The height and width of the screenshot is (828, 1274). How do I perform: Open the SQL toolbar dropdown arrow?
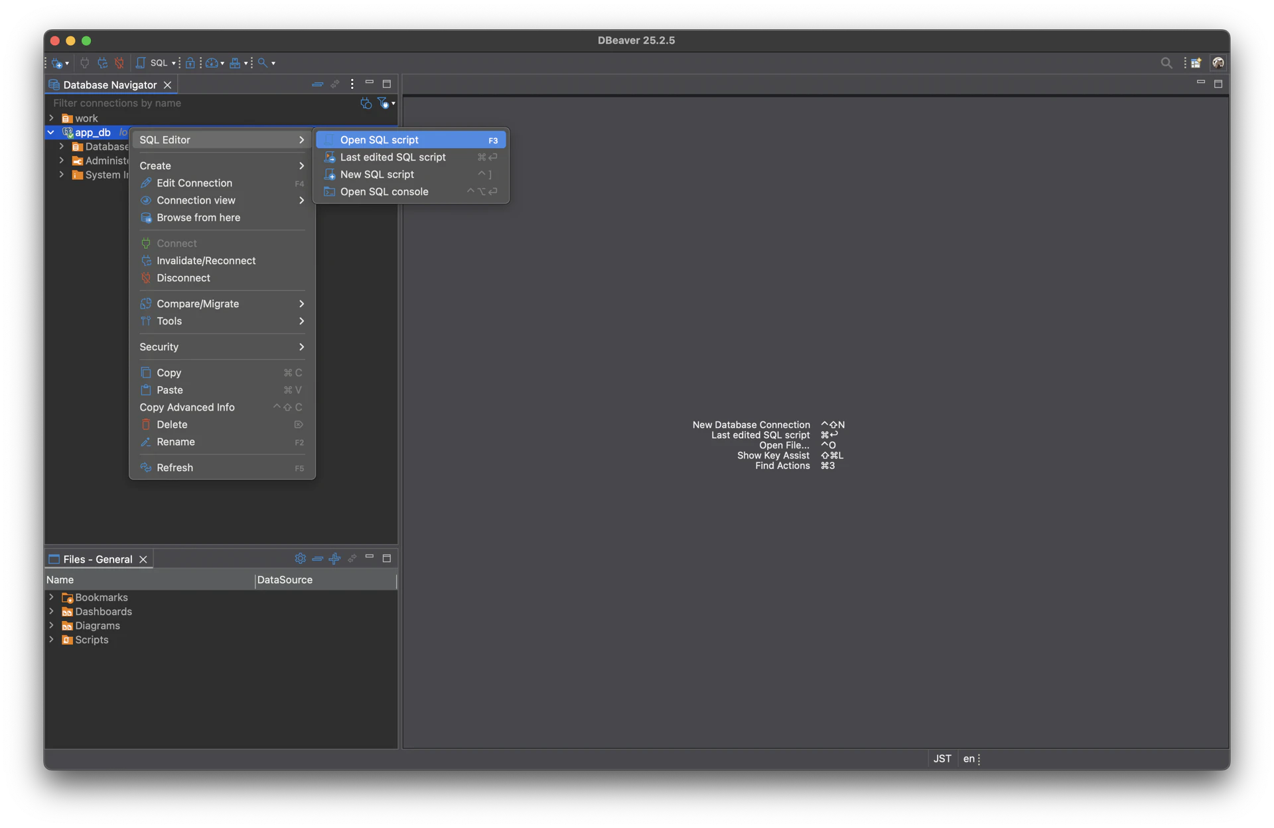(x=174, y=64)
